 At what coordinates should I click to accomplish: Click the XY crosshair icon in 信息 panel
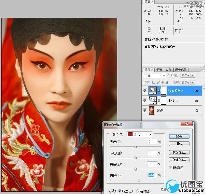tap(145, 30)
